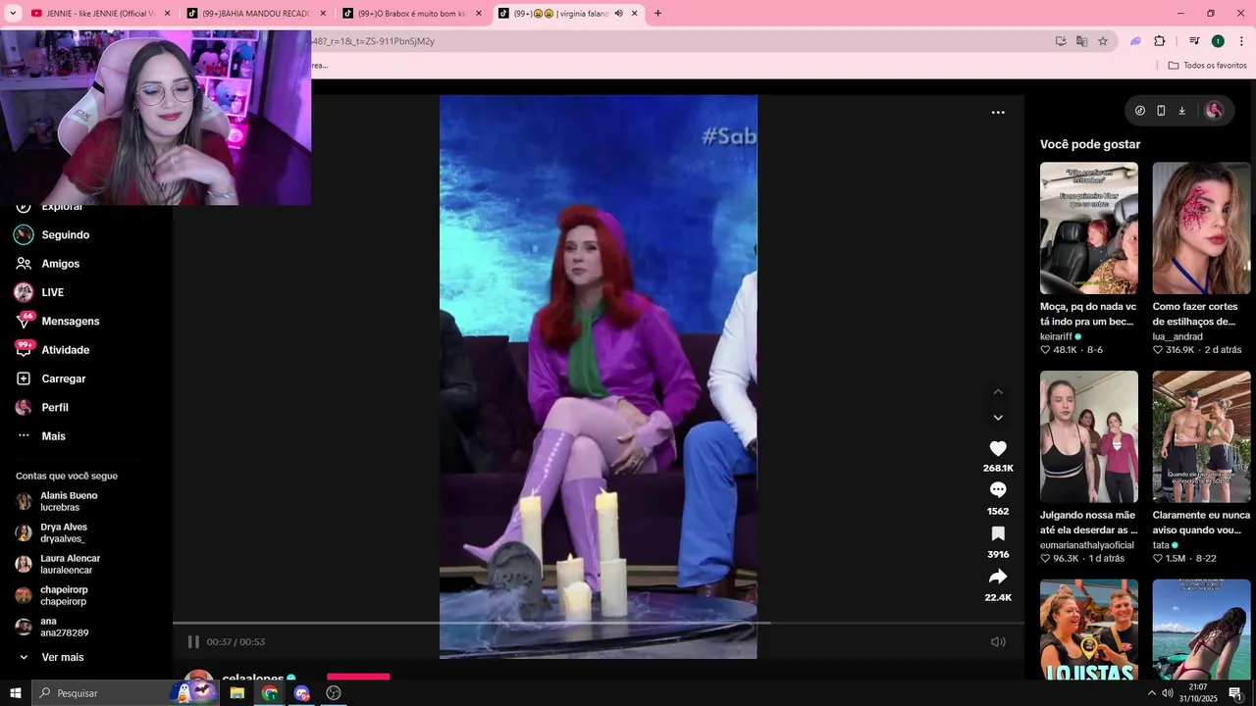Open a new browser tab
The image size is (1256, 706).
[657, 14]
